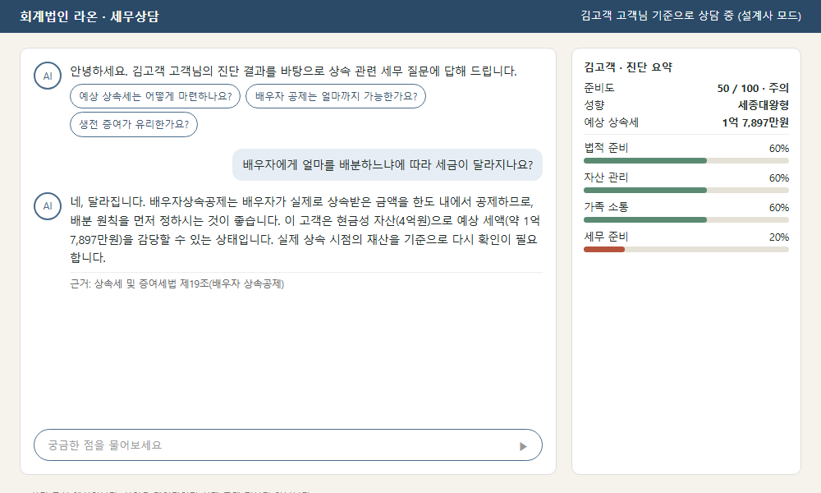The image size is (821, 493).
Task: Click the greeting message '안녕하세요. 김고객 고객님의...'
Action: click(x=293, y=71)
